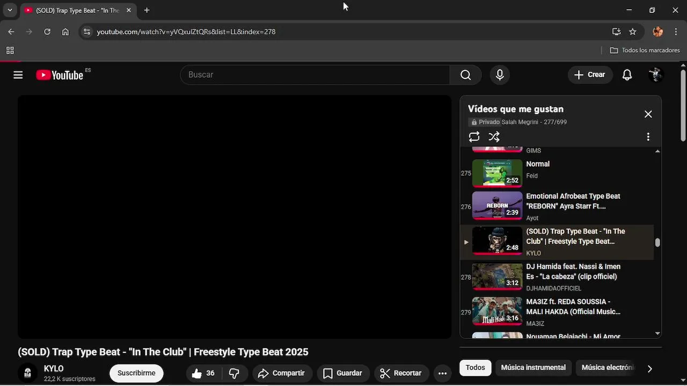Select the Música electrónica chip
Viewport: 687px width, 386px height.
608,368
